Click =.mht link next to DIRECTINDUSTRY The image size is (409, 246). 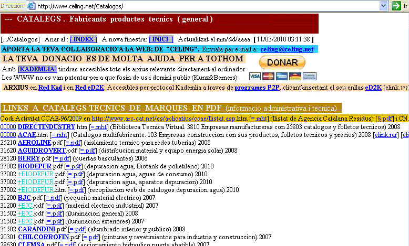(x=98, y=127)
